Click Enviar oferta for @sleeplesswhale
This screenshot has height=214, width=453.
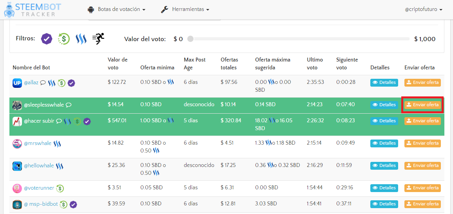click(422, 105)
